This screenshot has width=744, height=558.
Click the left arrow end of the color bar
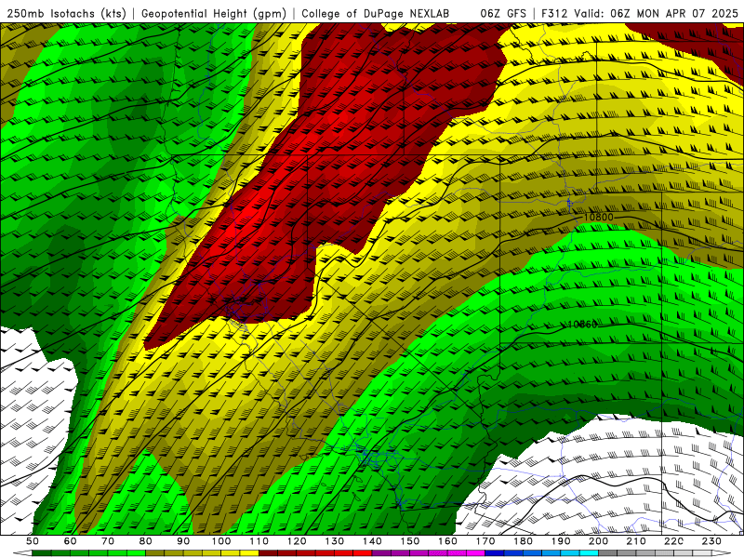(22, 552)
